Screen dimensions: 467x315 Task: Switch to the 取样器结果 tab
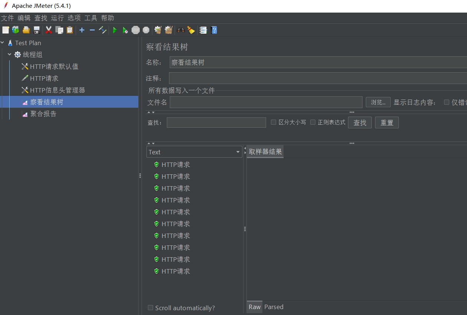pos(265,152)
